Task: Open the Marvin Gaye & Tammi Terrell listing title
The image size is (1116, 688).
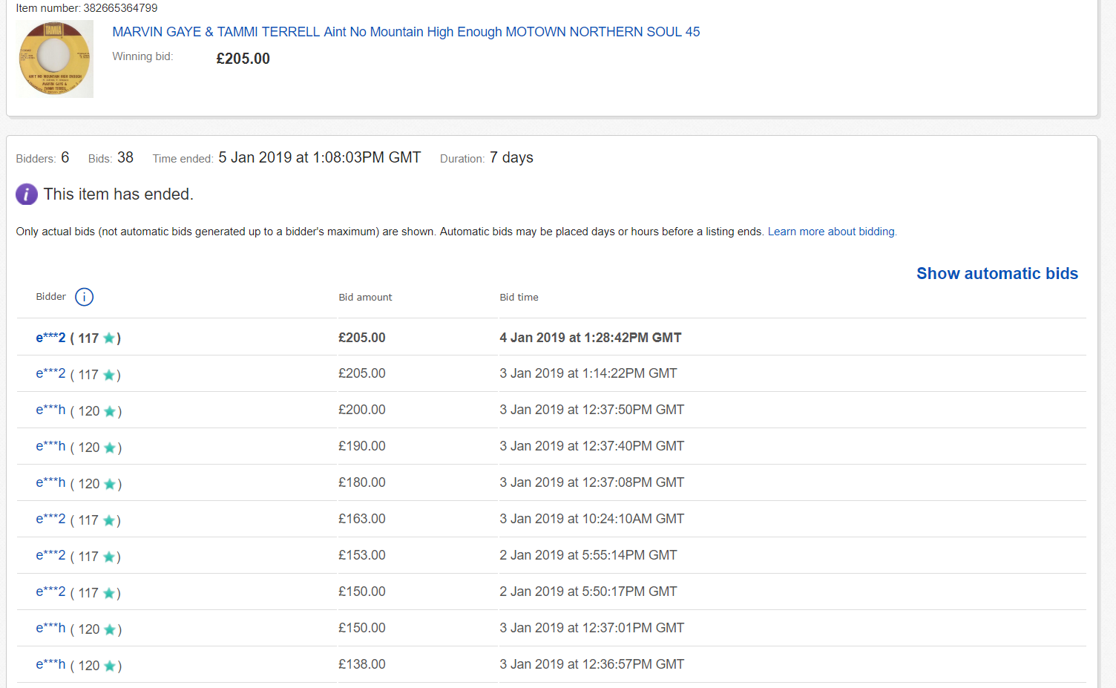Action: point(406,32)
